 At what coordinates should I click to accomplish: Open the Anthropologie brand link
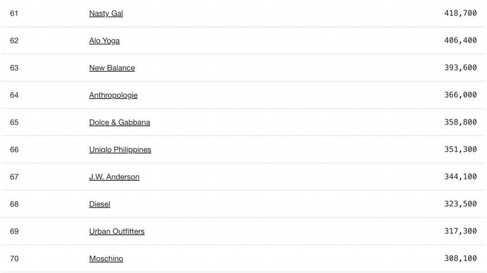tap(113, 95)
